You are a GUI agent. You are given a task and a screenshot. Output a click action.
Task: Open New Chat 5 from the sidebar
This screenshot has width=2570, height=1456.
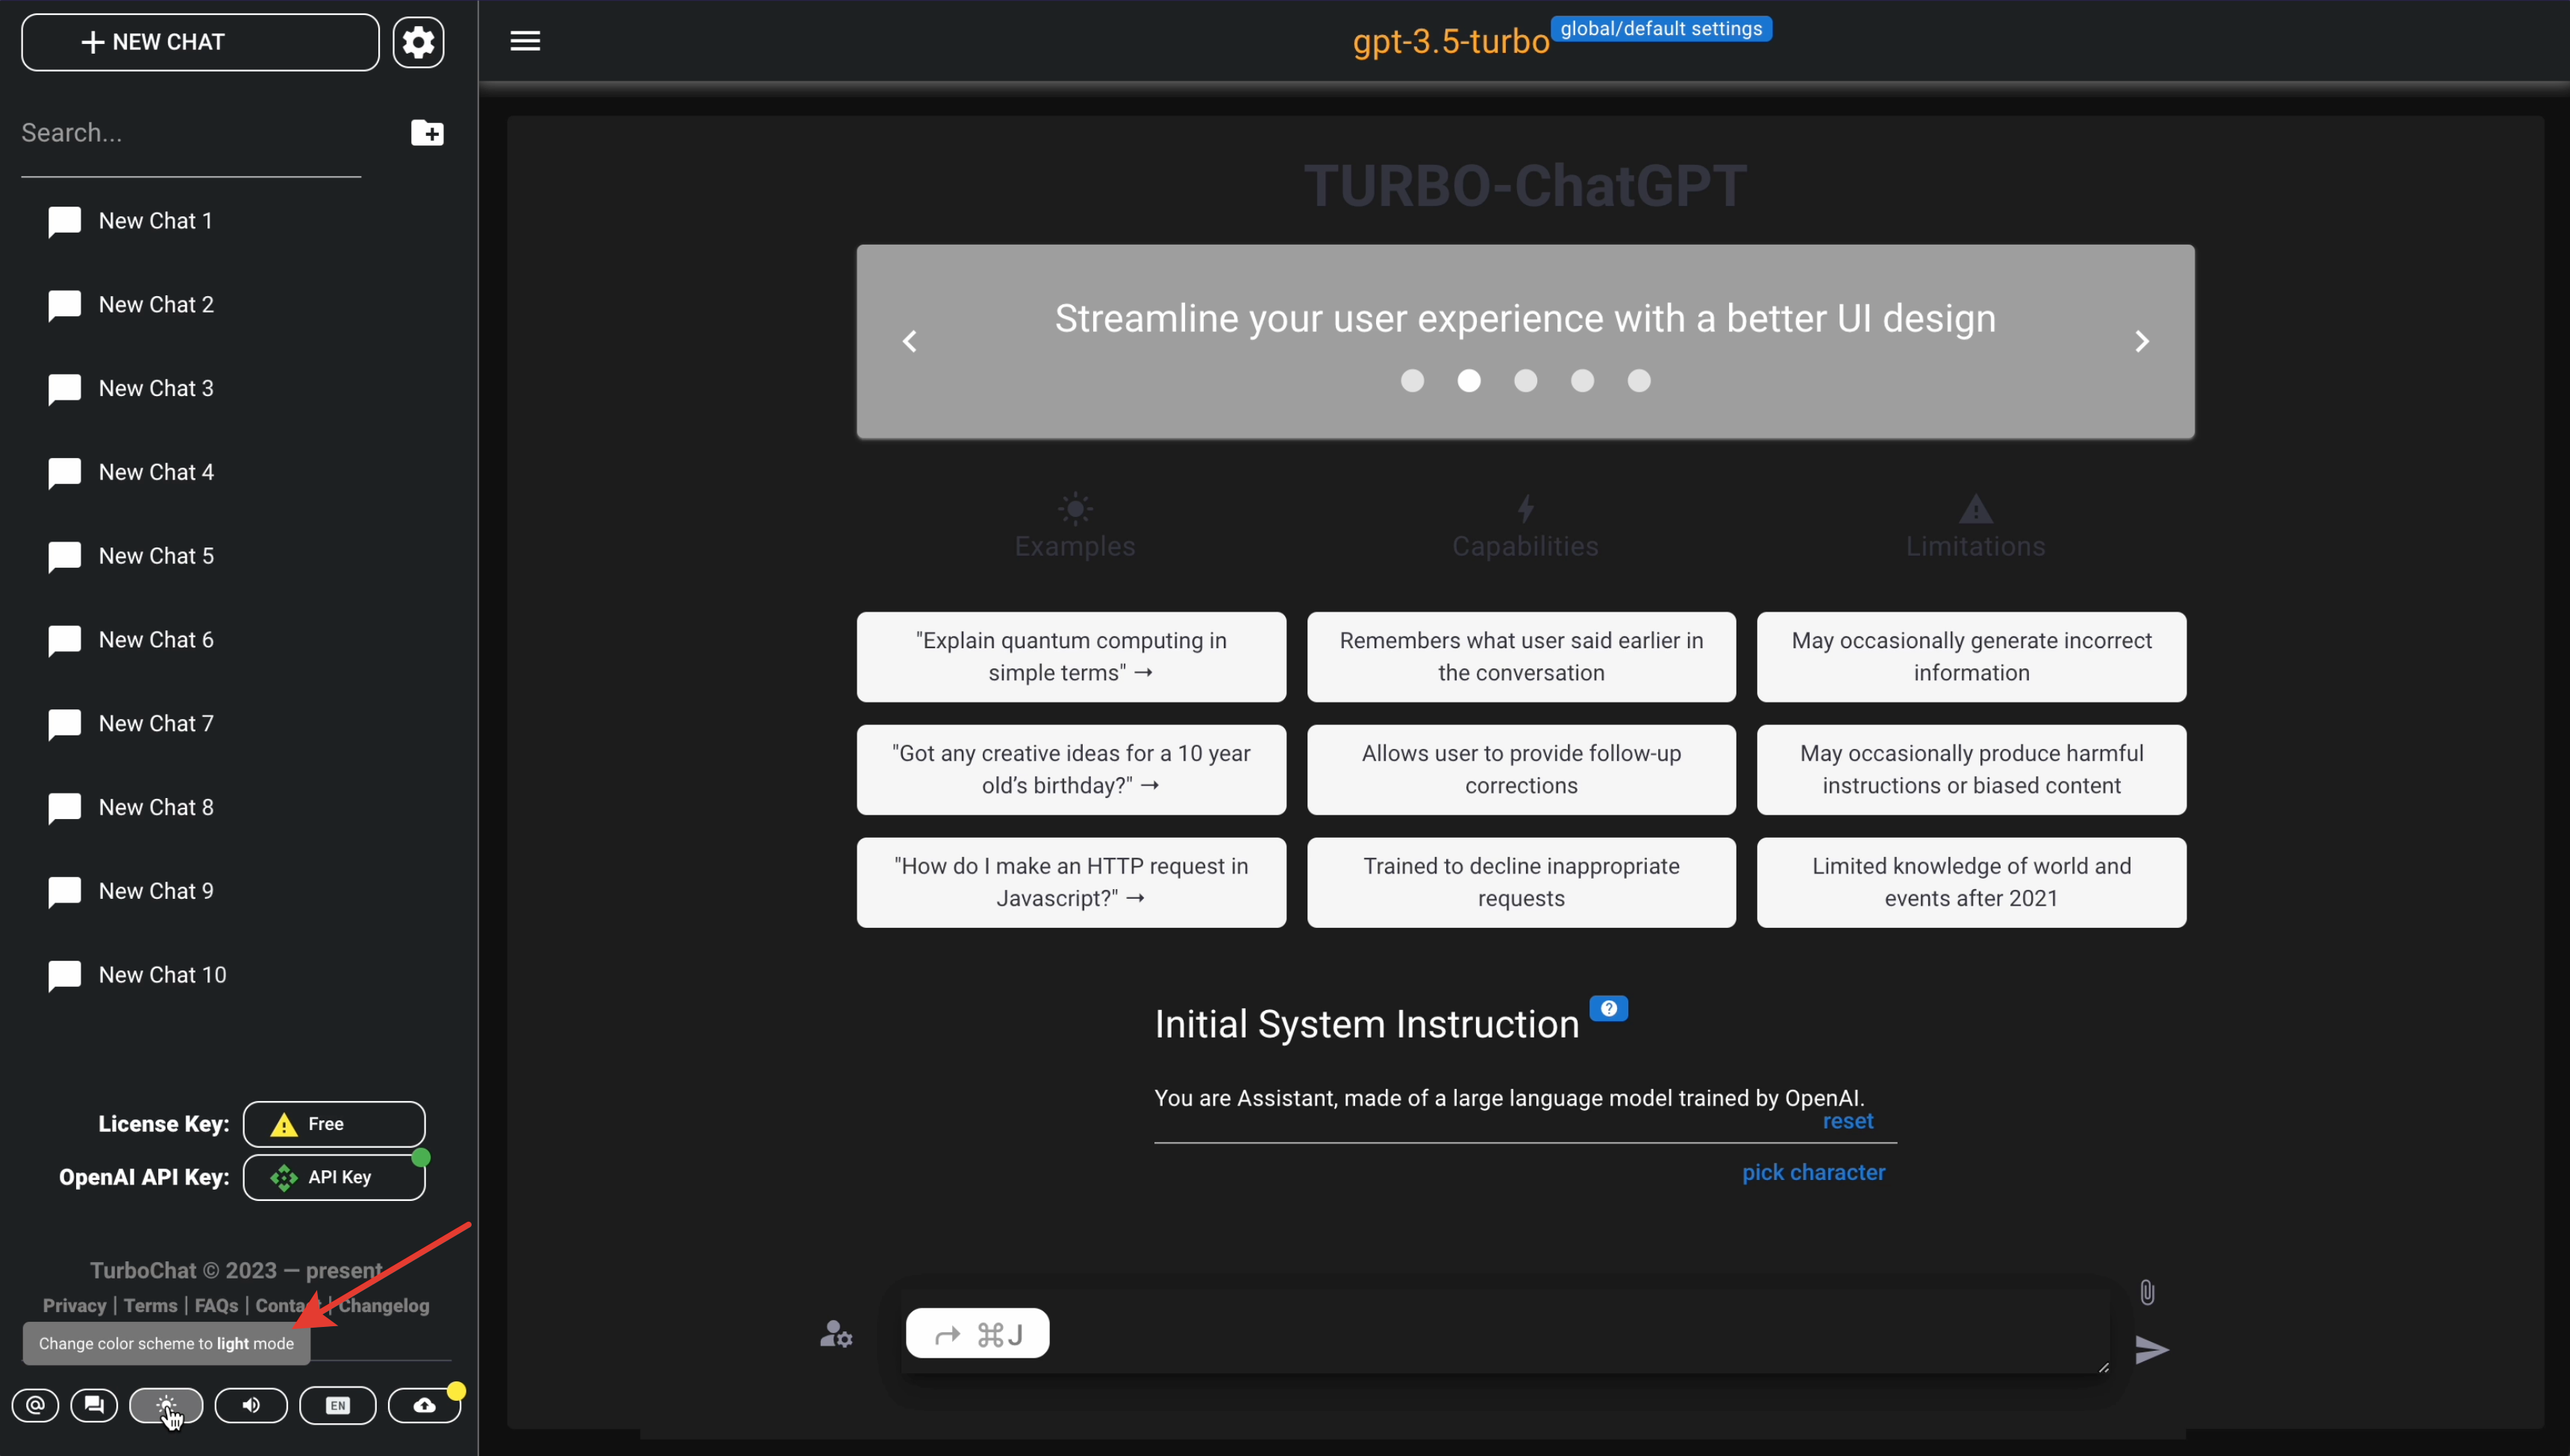click(156, 556)
